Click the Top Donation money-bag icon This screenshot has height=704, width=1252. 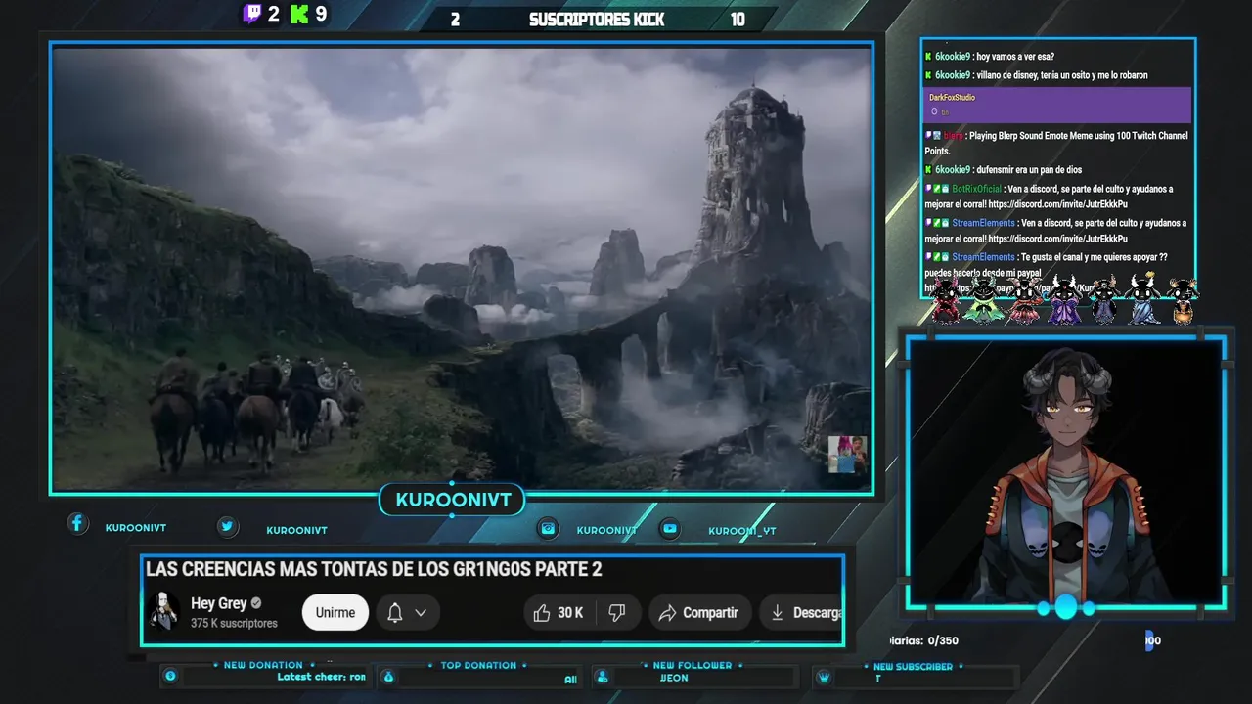(388, 677)
